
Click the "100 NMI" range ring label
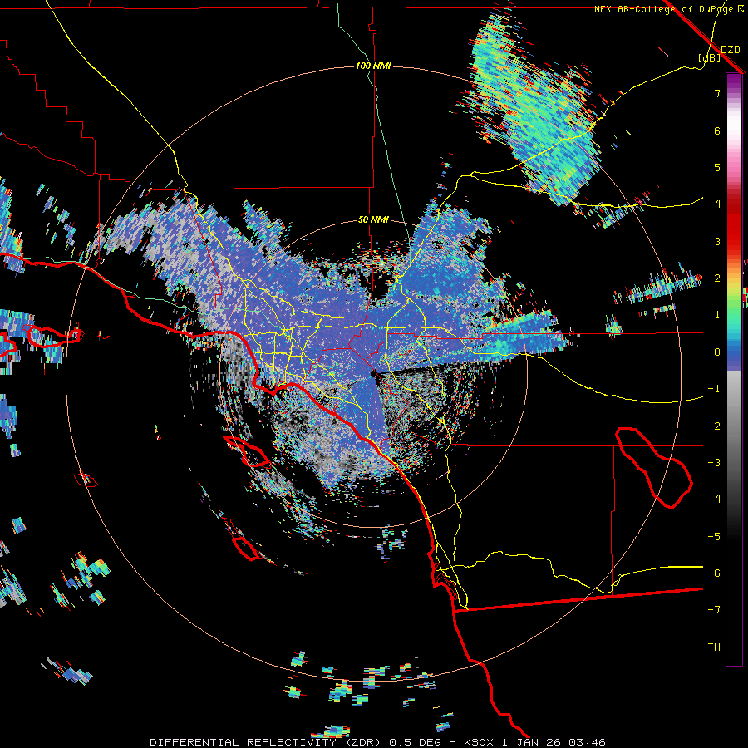pos(373,66)
